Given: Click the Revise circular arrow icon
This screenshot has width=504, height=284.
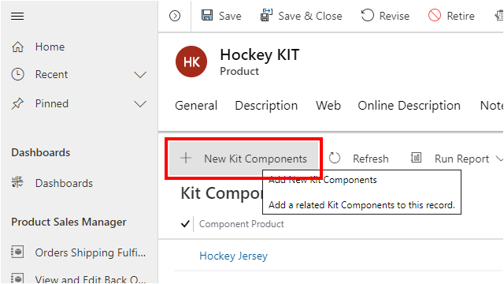Looking at the screenshot, I should [368, 15].
